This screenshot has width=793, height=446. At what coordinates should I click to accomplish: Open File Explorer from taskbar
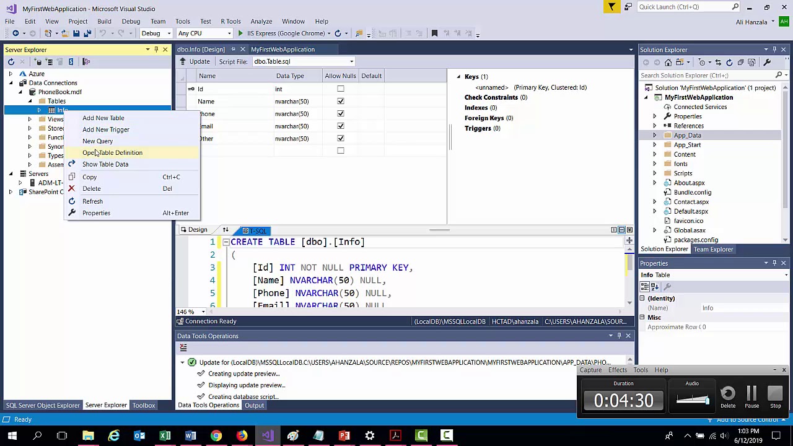88,435
